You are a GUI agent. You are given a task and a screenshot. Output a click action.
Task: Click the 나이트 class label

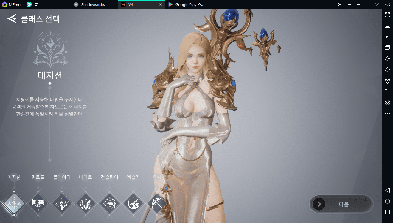(86, 177)
